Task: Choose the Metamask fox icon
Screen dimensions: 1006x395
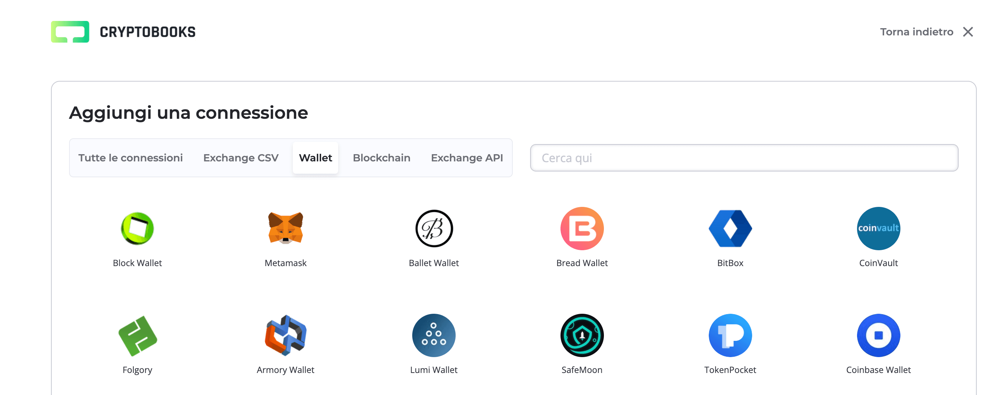Action: click(285, 229)
